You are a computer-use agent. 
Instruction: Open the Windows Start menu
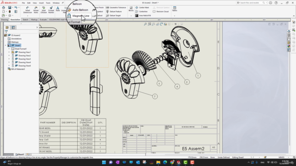[104, 162]
